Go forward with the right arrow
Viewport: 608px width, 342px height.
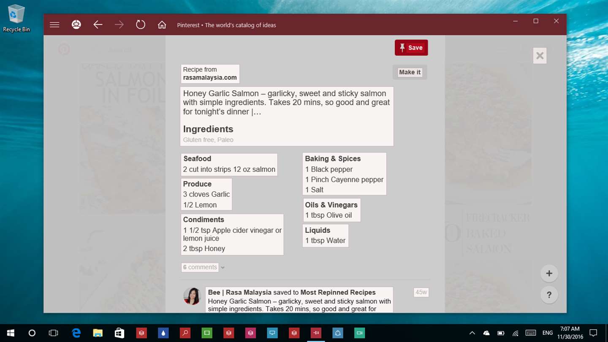[119, 25]
